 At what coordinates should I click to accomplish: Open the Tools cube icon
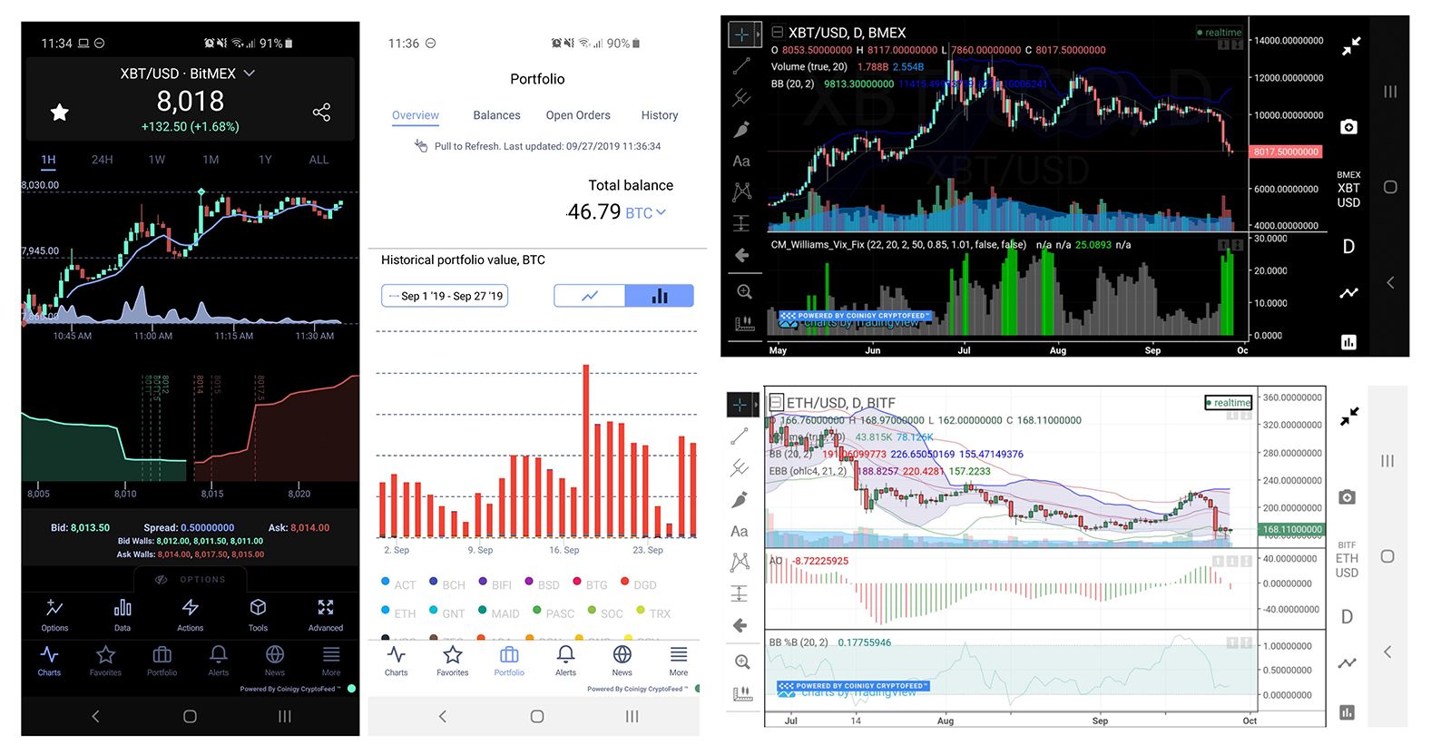(x=258, y=614)
